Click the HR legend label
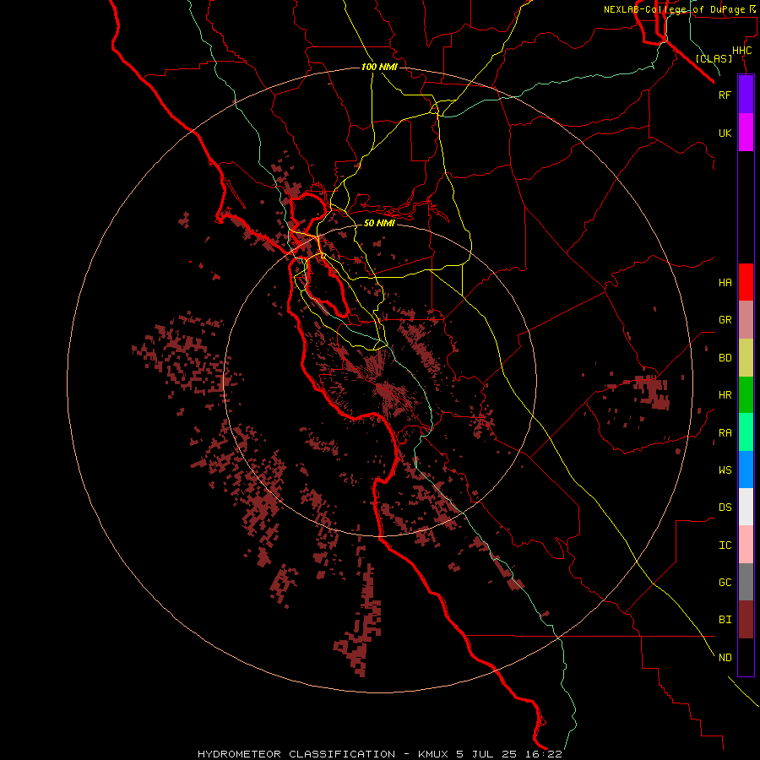The height and width of the screenshot is (760, 760). click(725, 395)
